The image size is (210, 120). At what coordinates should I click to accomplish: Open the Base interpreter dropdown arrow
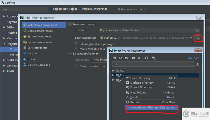[191, 38]
